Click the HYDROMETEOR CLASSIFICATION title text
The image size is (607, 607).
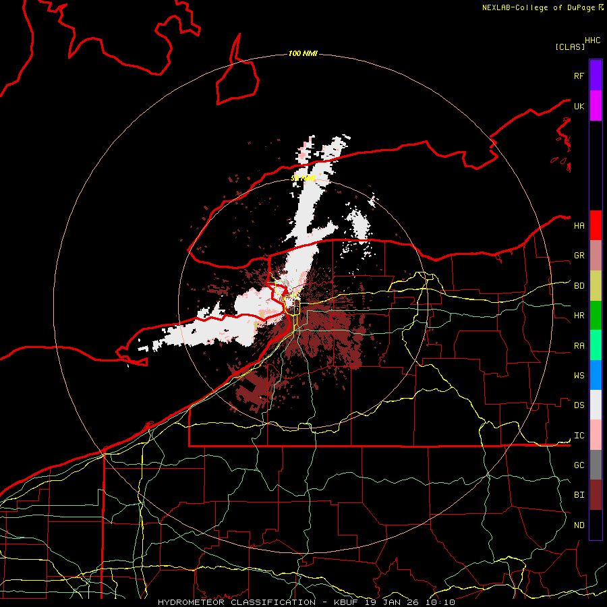(237, 602)
